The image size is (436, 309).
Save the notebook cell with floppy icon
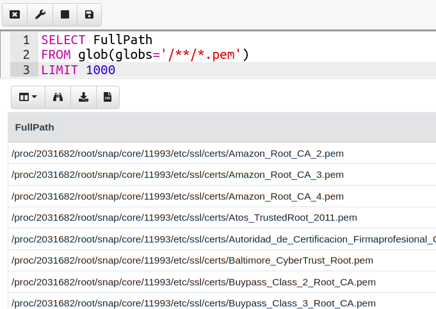point(89,15)
